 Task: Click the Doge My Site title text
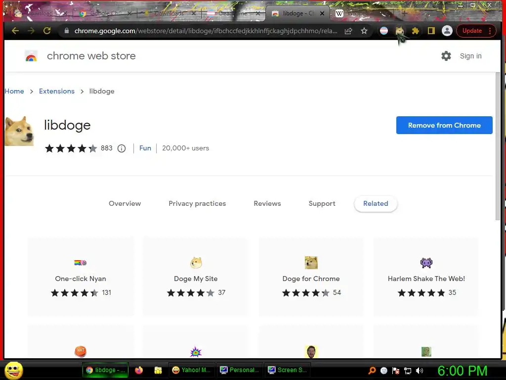tap(196, 279)
